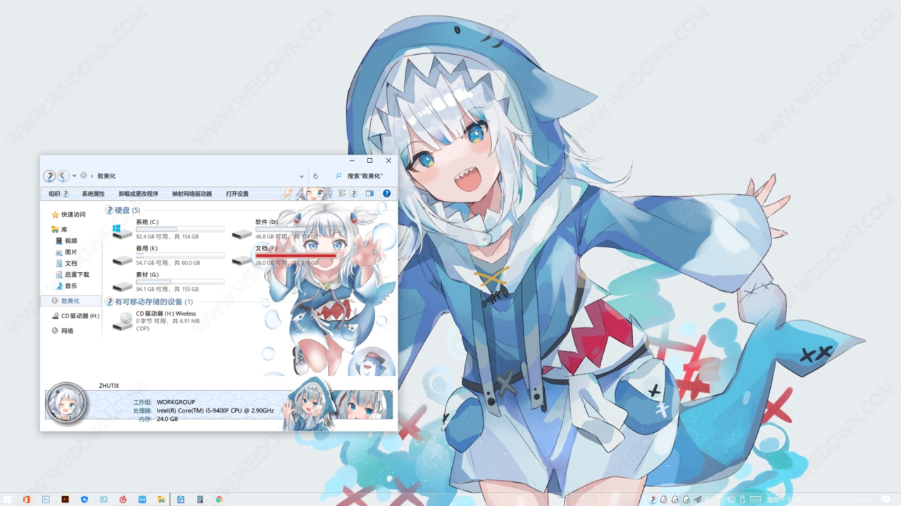Click 系统属性 in the toolbar
Image resolution: width=901 pixels, height=506 pixels.
pyautogui.click(x=93, y=194)
